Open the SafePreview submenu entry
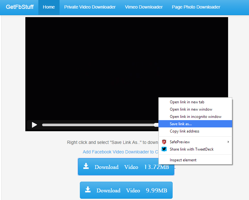The height and width of the screenshot is (200, 249). coord(195,142)
